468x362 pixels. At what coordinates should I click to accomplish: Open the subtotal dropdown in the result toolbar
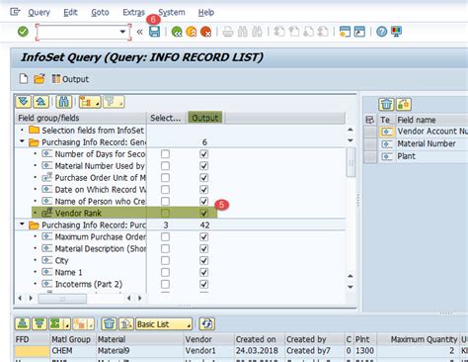pos(83,324)
